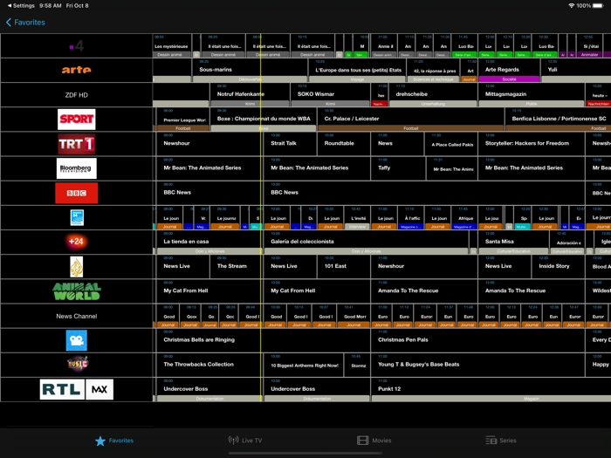Select the +24 channel logo

coord(77,242)
